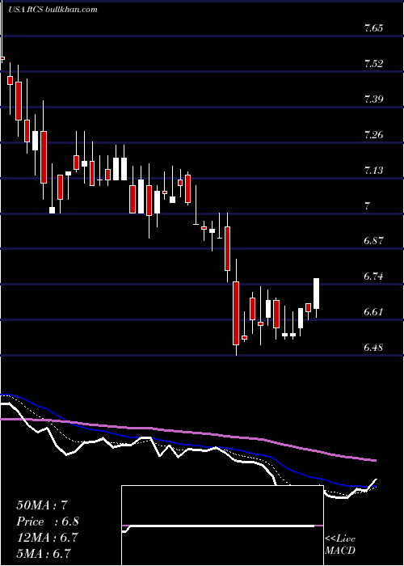Click the 'USA RCS bullkhan.com' chart title
Viewport: 404px width, 566px height.
tap(53, 10)
